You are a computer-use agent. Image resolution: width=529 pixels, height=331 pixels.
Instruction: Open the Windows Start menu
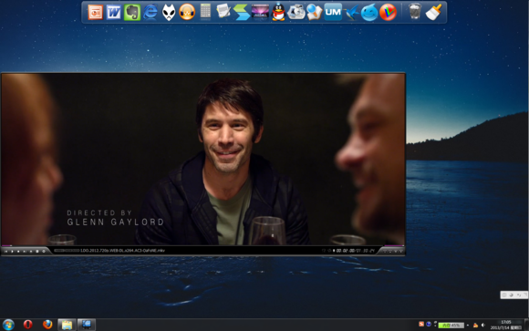tap(8, 325)
